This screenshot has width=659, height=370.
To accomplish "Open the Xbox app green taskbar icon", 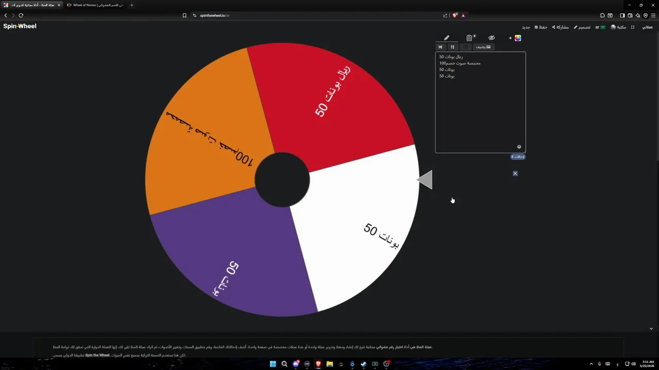I will (x=375, y=364).
